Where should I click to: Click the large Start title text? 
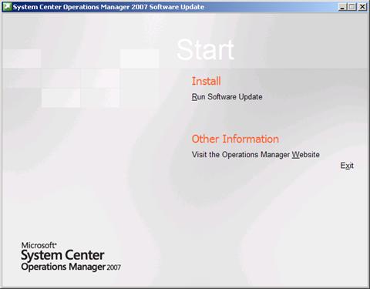(x=205, y=49)
